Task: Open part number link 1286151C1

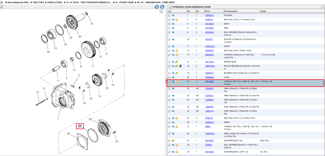Action: [x=210, y=46]
